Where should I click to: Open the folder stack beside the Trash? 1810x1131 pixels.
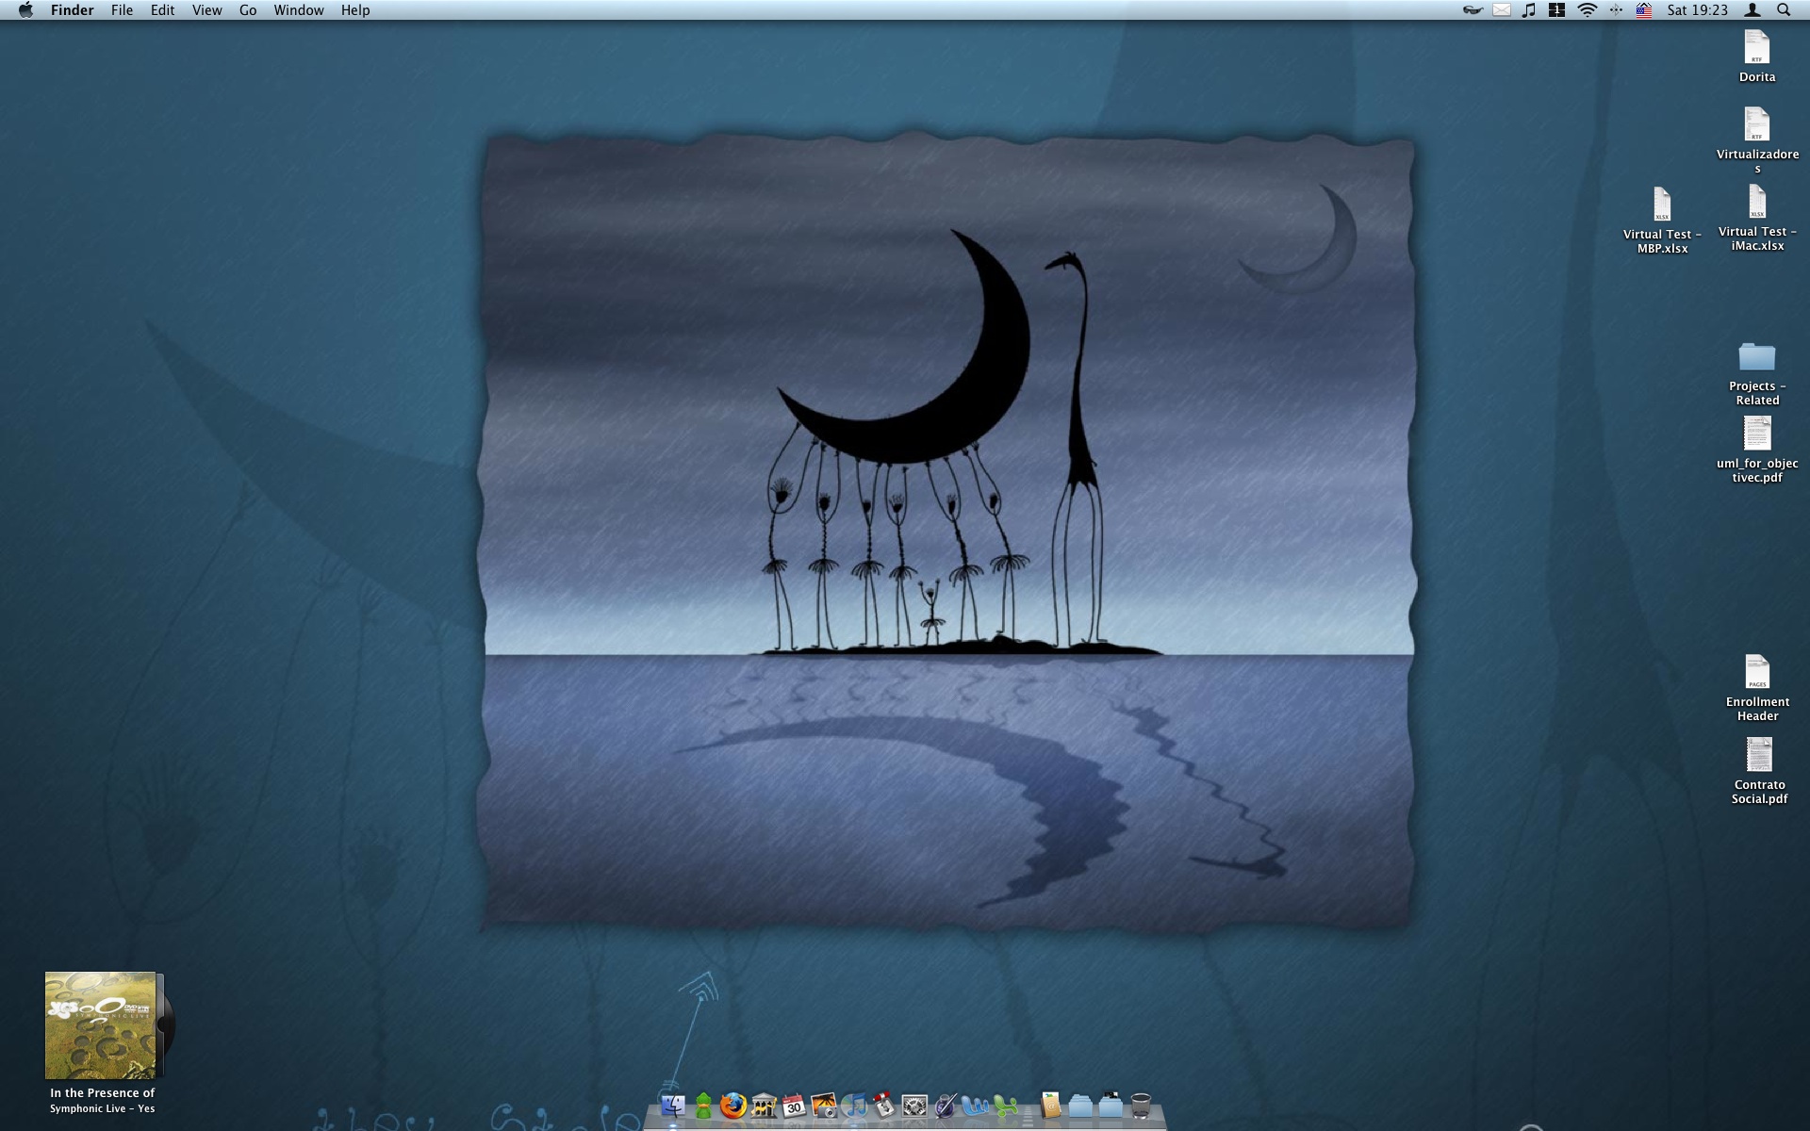(1111, 1105)
